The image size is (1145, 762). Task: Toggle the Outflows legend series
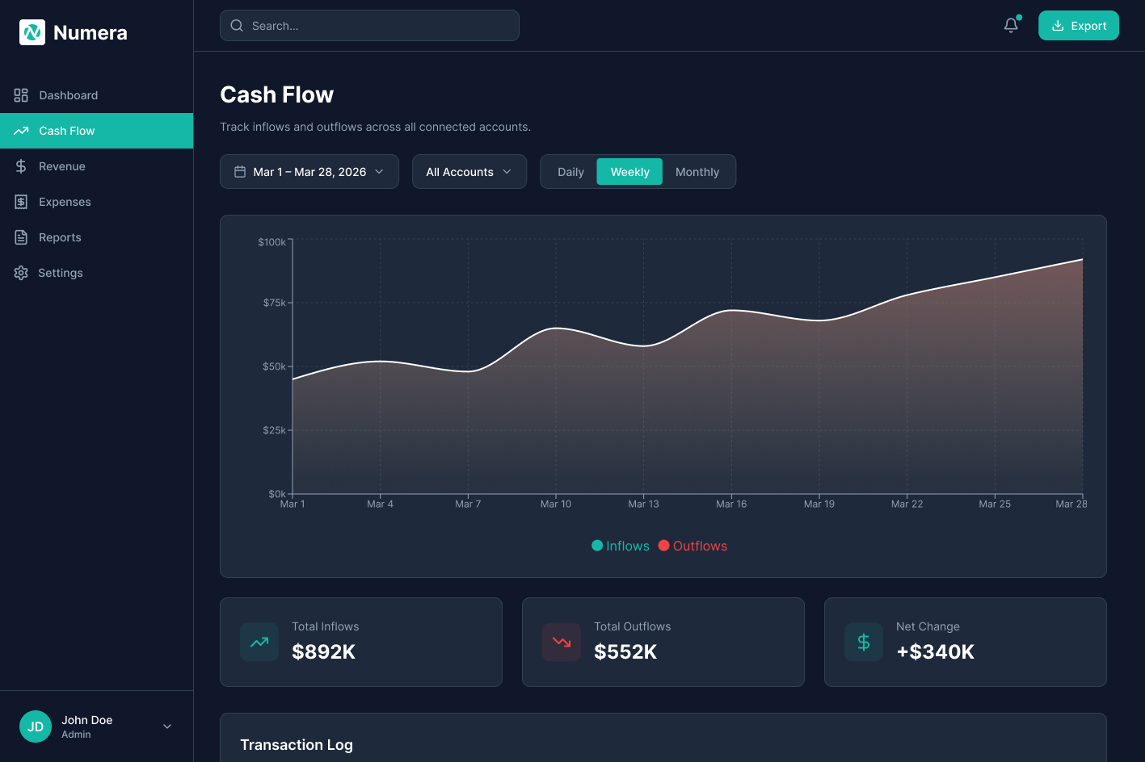[692, 546]
